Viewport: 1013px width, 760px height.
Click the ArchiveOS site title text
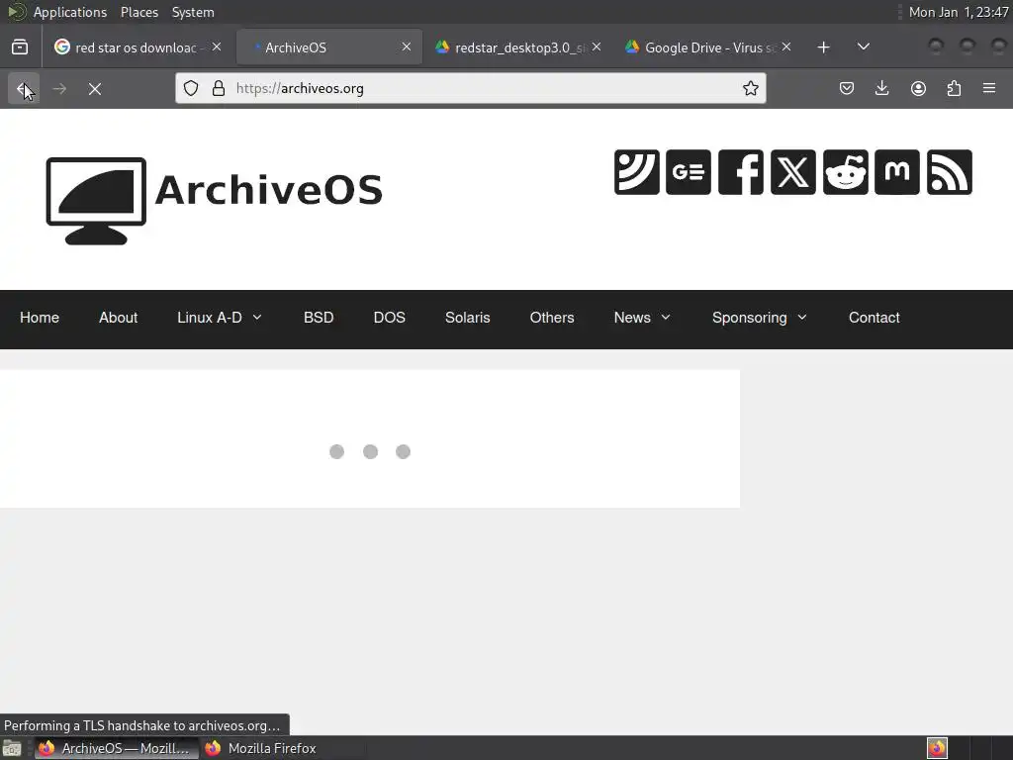[269, 190]
